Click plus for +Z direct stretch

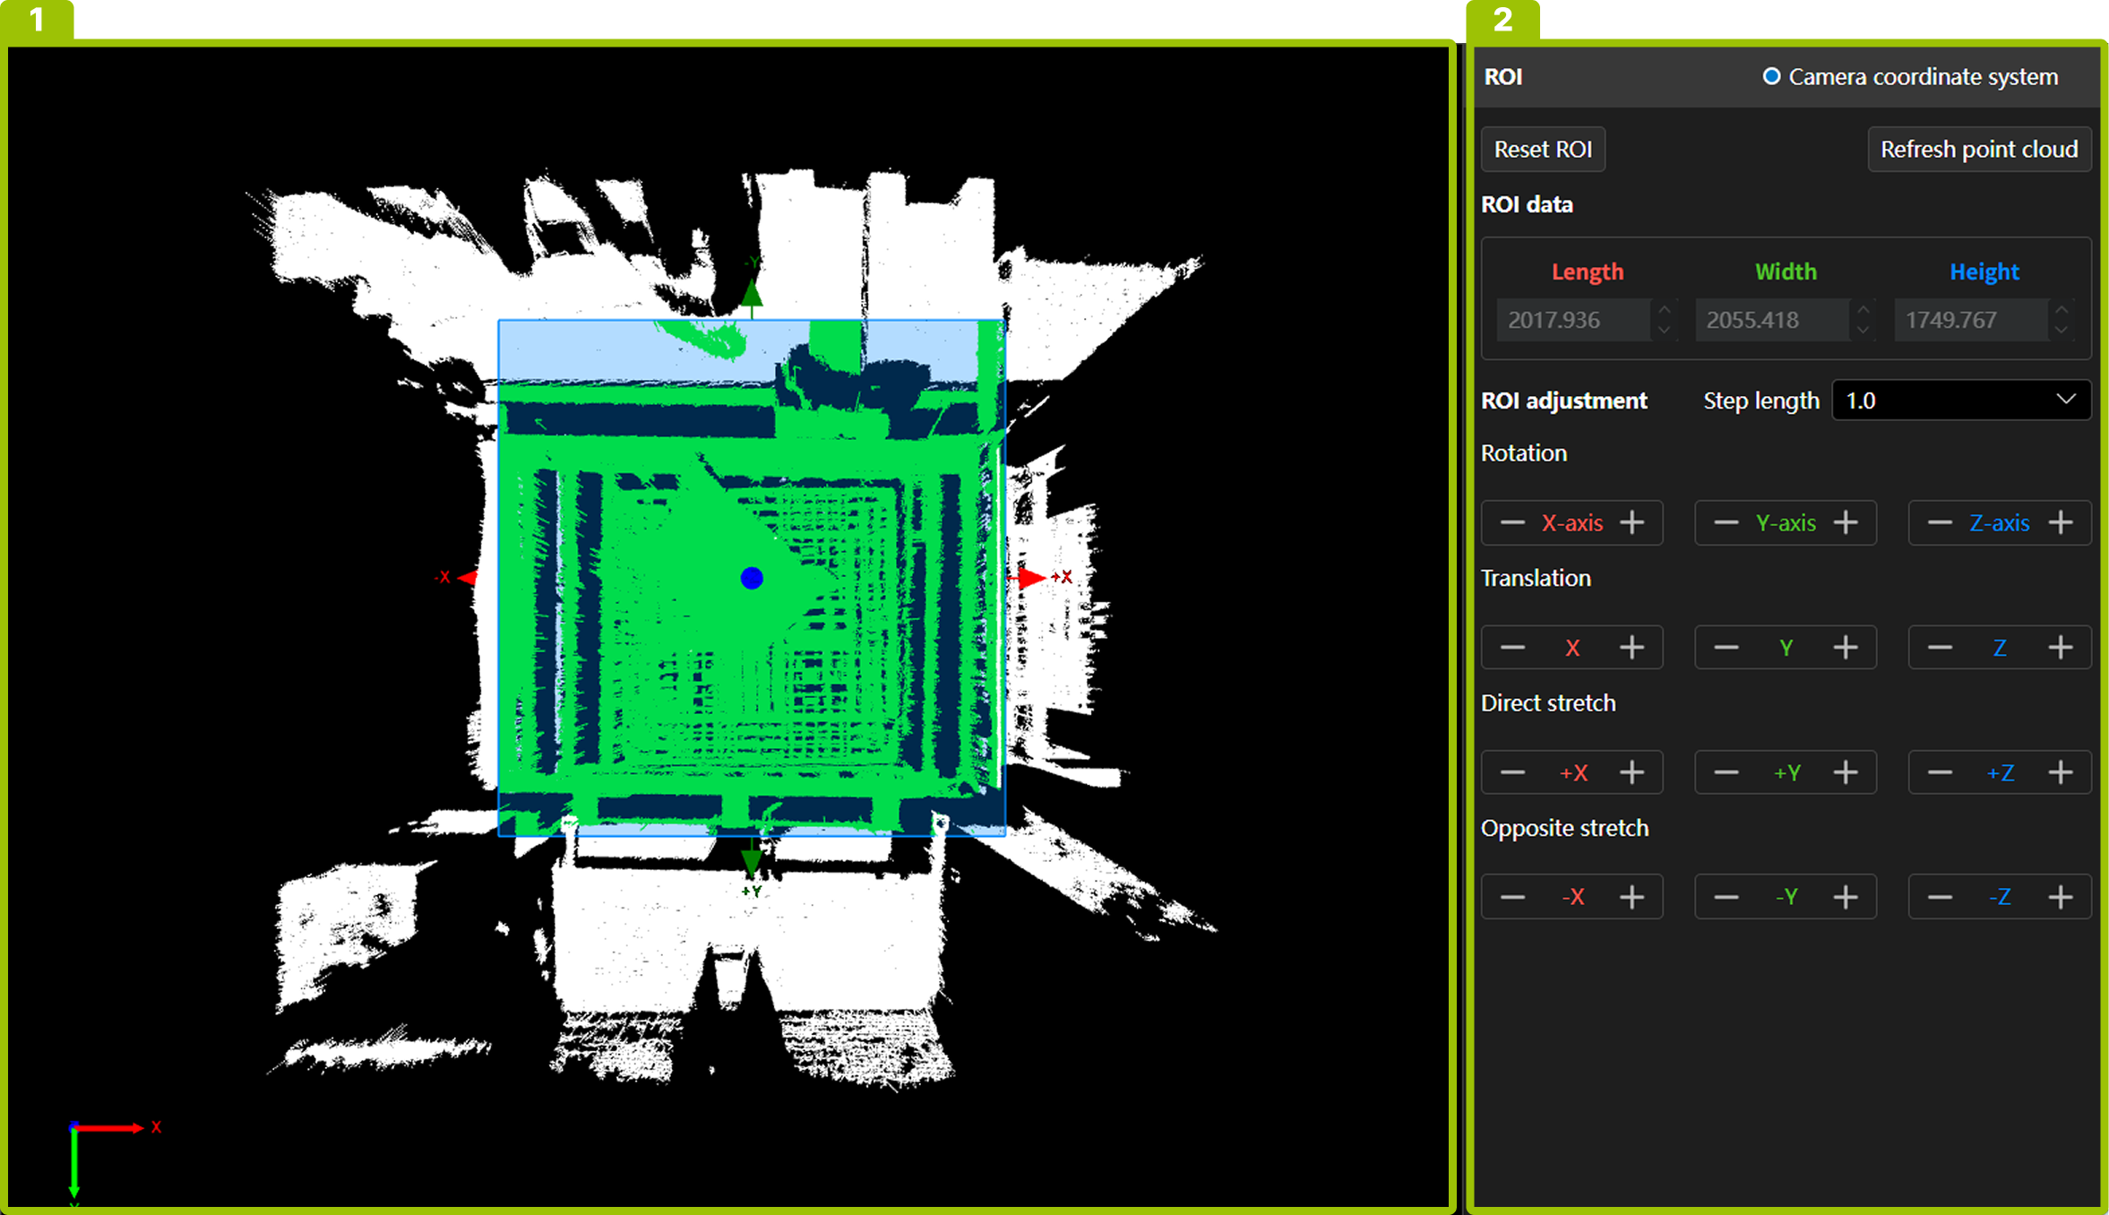pyautogui.click(x=2061, y=772)
